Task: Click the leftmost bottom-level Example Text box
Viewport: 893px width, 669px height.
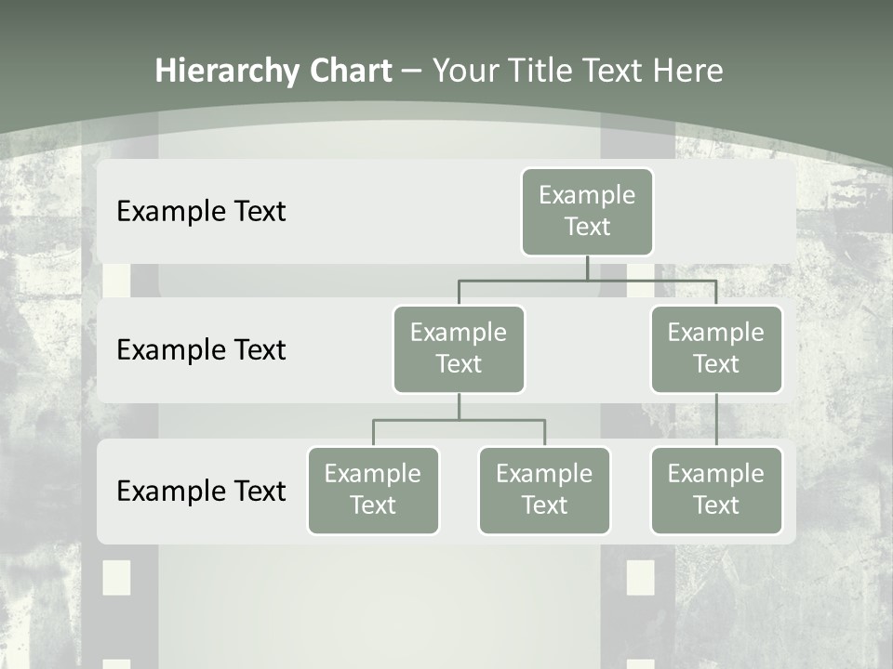Action: [x=373, y=491]
